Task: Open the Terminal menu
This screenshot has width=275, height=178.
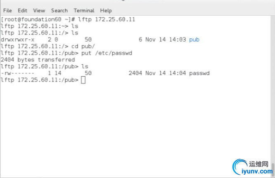Action: coord(84,10)
